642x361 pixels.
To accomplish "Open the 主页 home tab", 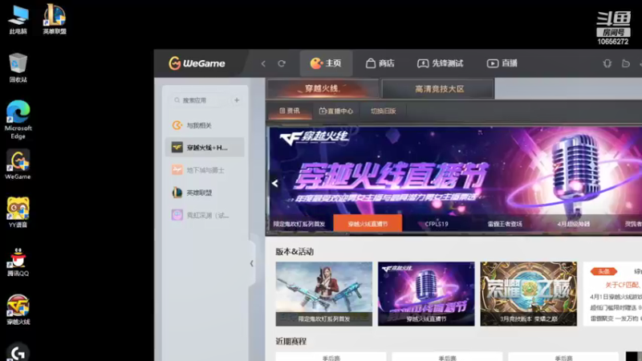I will [x=326, y=63].
